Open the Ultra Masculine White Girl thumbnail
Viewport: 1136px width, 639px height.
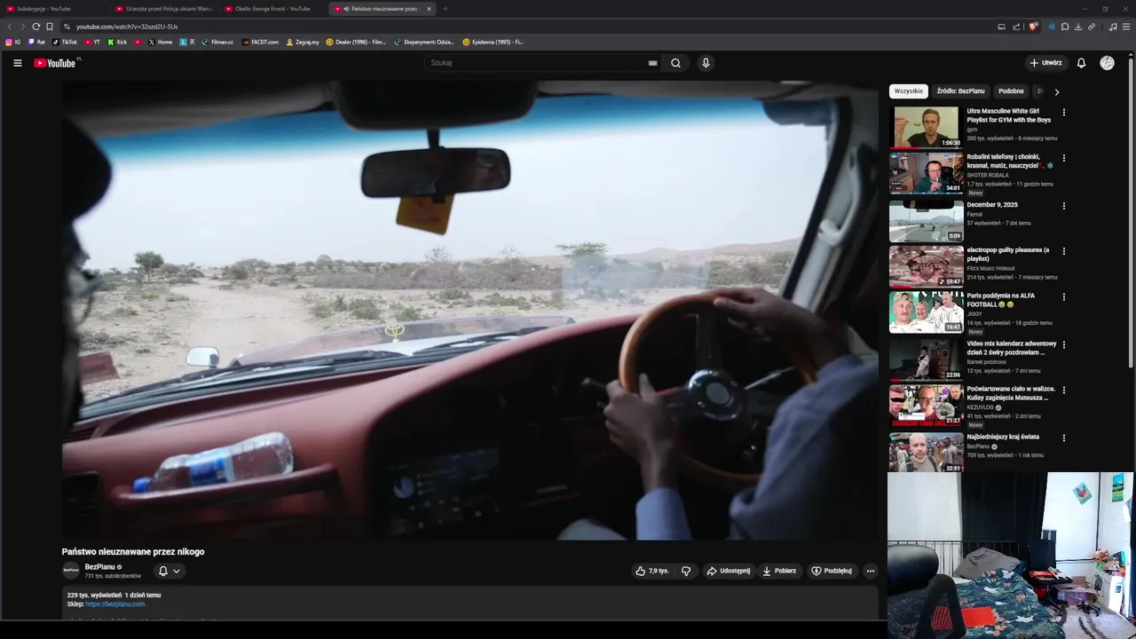click(926, 127)
